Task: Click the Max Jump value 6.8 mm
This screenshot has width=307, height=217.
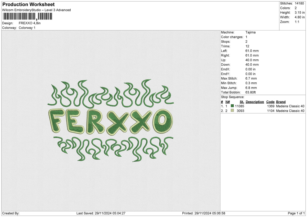Action: pos(251,88)
